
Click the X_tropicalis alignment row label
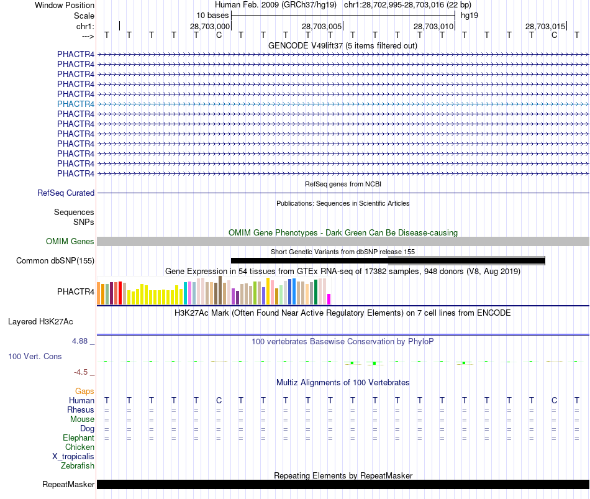coord(73,457)
